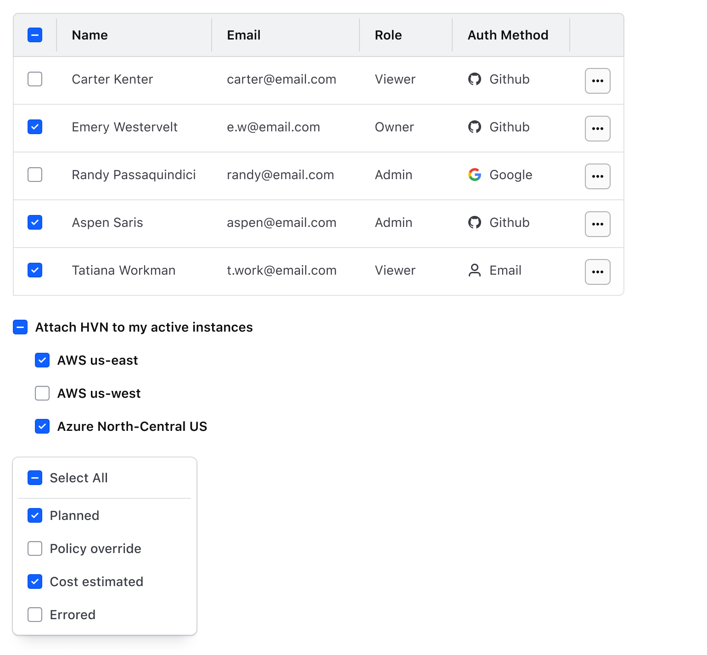Enable the Policy override filter
This screenshot has height=655, width=707.
pyautogui.click(x=35, y=548)
